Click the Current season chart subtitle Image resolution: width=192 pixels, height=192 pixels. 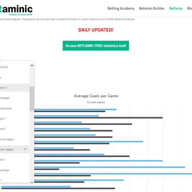click(96, 102)
